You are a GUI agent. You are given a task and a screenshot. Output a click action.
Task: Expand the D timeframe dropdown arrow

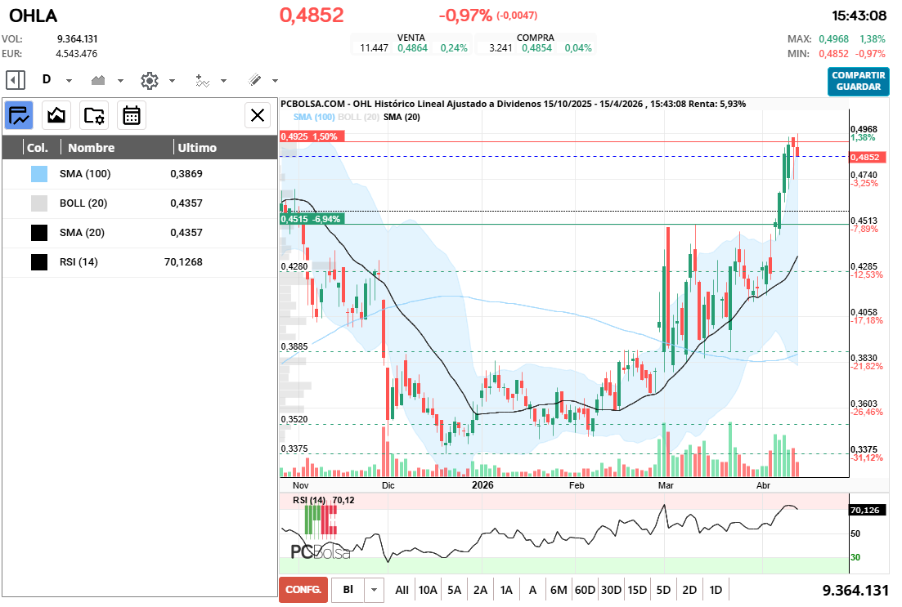tap(69, 81)
